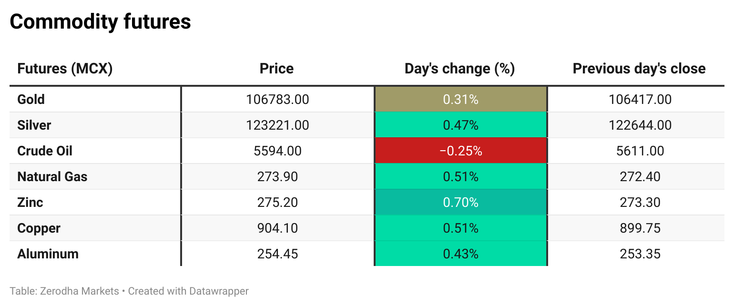Select the Aluminum row label
This screenshot has width=734, height=307.
[x=48, y=254]
